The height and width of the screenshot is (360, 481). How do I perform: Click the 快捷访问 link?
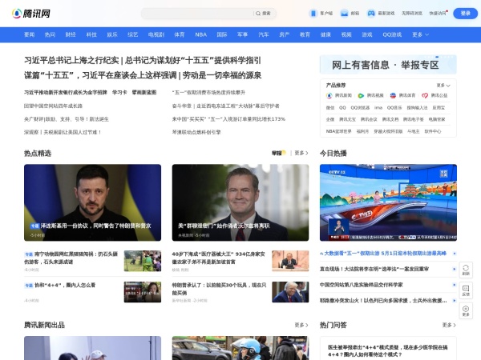[438, 14]
